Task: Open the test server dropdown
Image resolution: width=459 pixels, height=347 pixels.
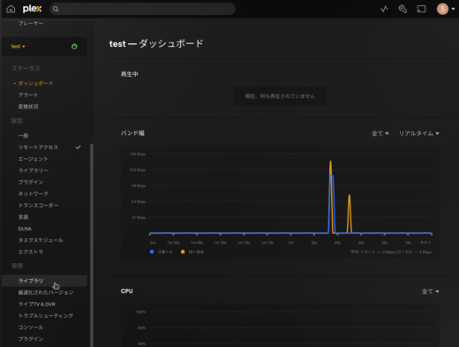Action: pyautogui.click(x=18, y=47)
